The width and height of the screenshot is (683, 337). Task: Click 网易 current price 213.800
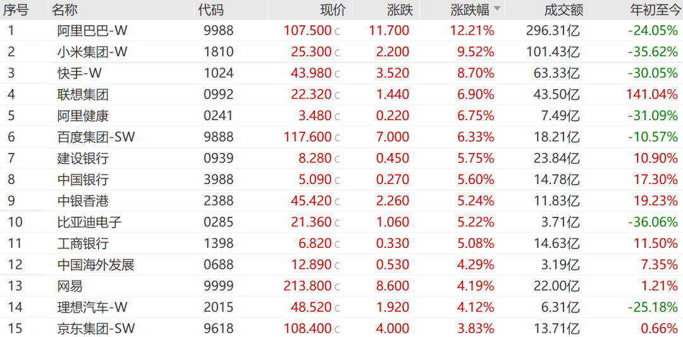[307, 286]
